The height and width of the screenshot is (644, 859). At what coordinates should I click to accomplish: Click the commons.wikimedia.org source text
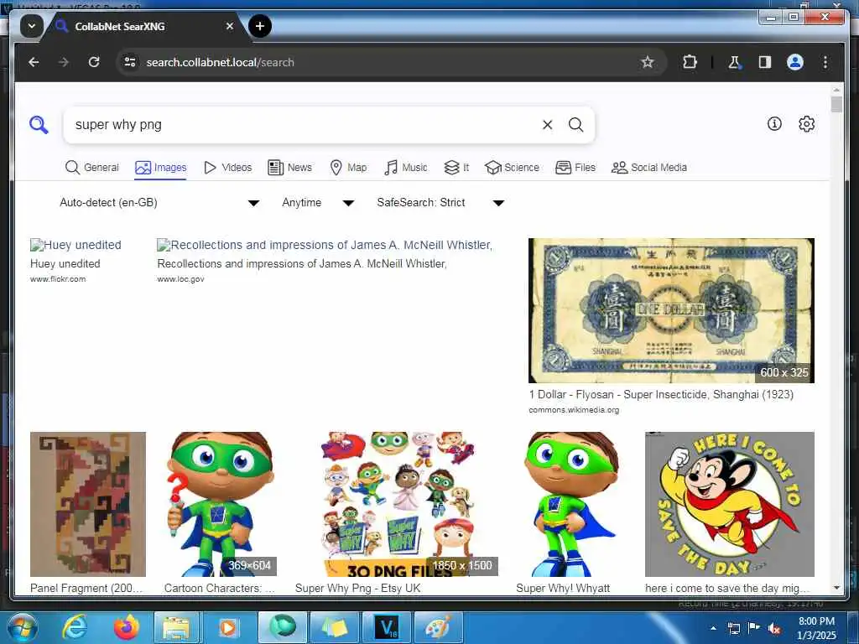[x=574, y=409]
